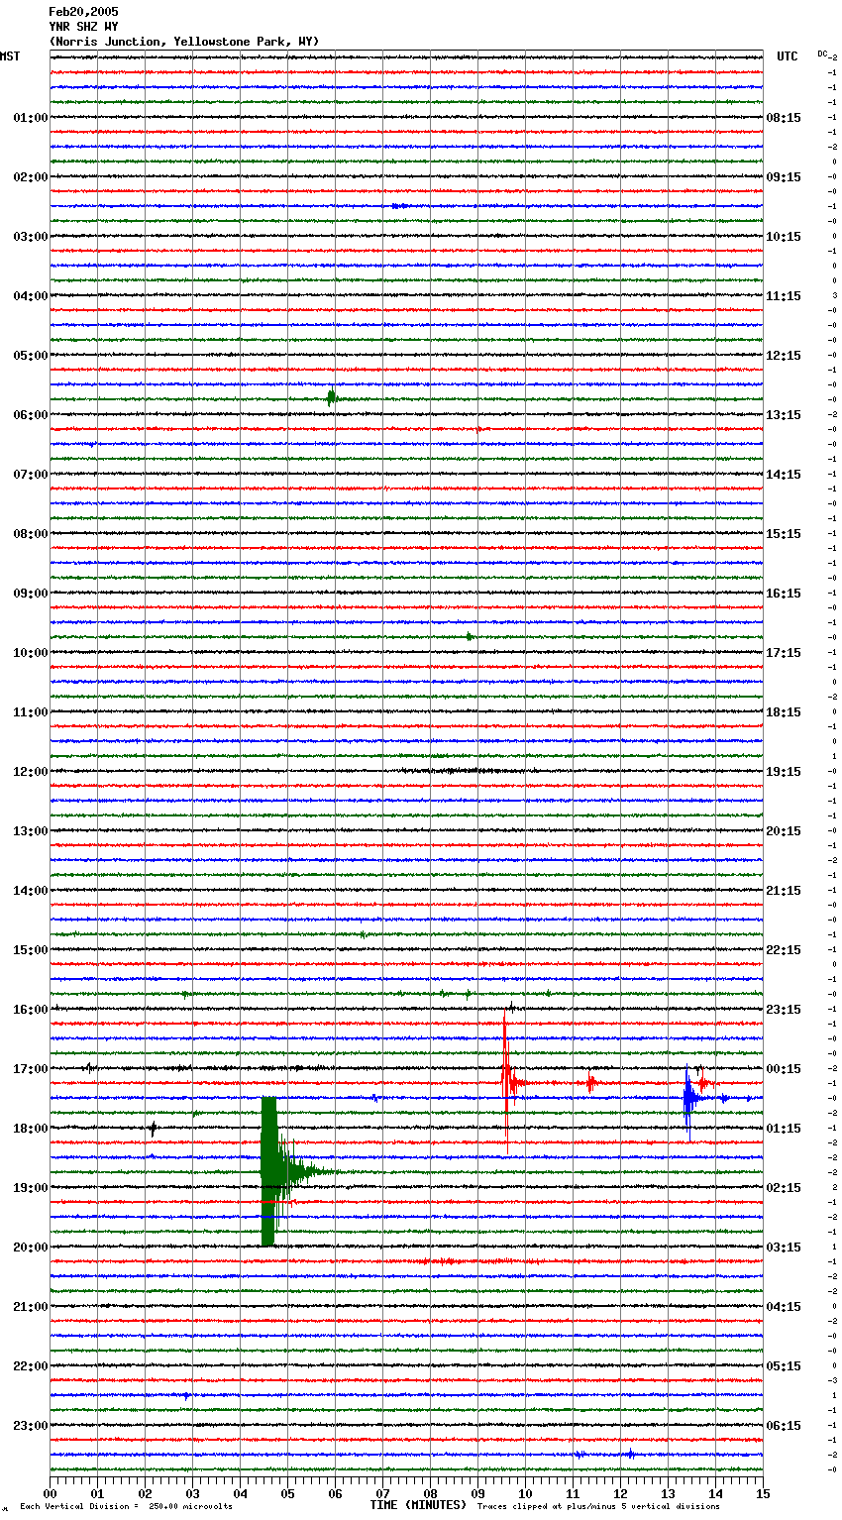Select the 15:00 MST time label

31,950
